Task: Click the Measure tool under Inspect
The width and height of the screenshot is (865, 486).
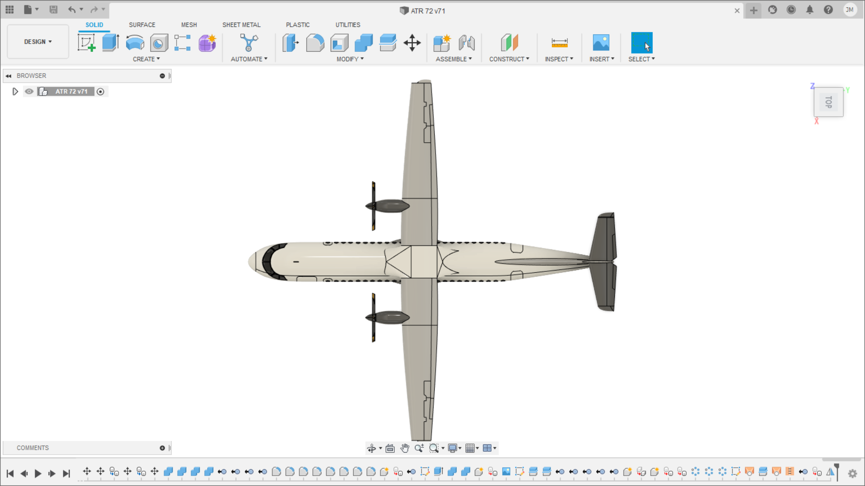Action: pyautogui.click(x=559, y=43)
